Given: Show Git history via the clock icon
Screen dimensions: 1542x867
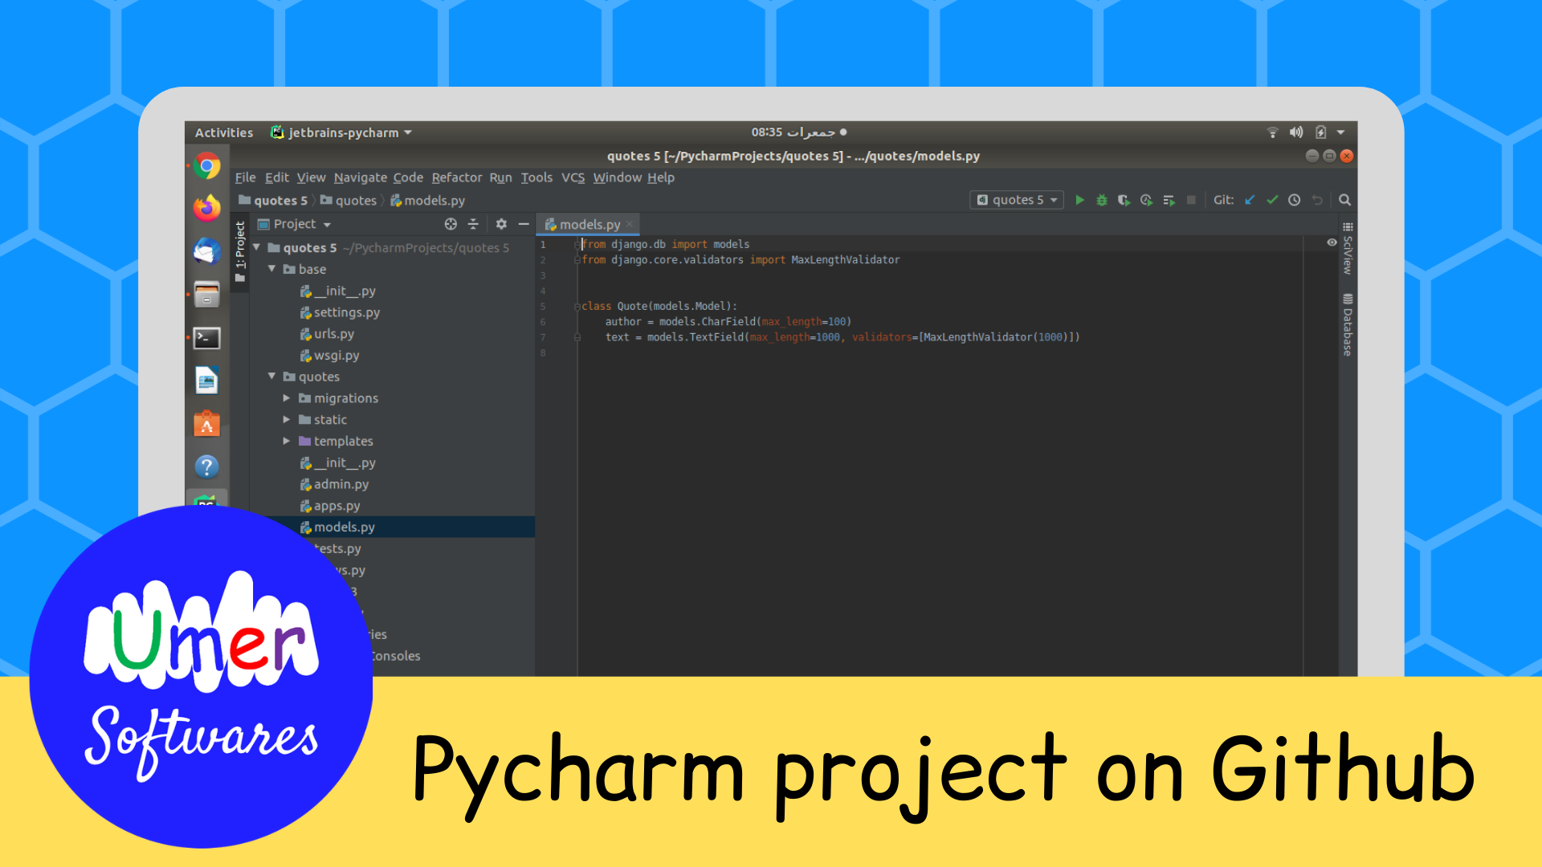Looking at the screenshot, I should coord(1294,200).
